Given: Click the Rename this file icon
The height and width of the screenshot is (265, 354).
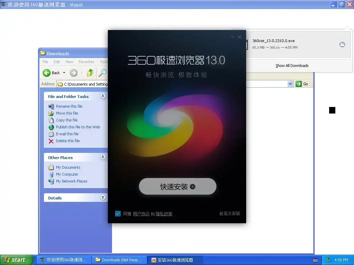Looking at the screenshot, I should pos(51,106).
